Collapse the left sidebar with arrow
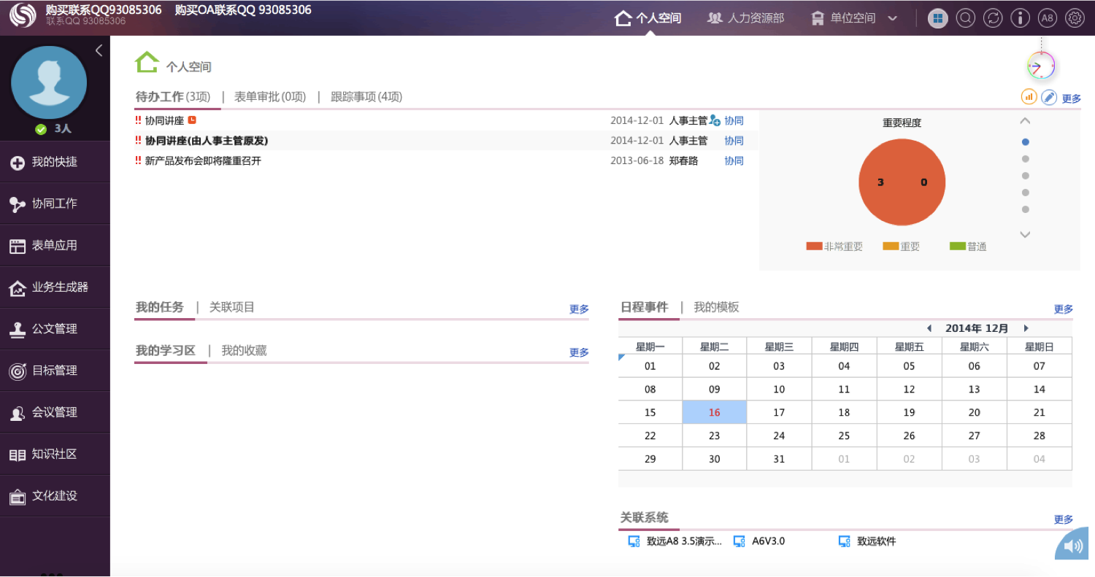This screenshot has width=1095, height=577. (99, 50)
